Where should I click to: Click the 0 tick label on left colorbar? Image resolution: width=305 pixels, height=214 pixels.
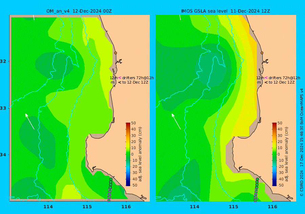[x=133, y=154]
